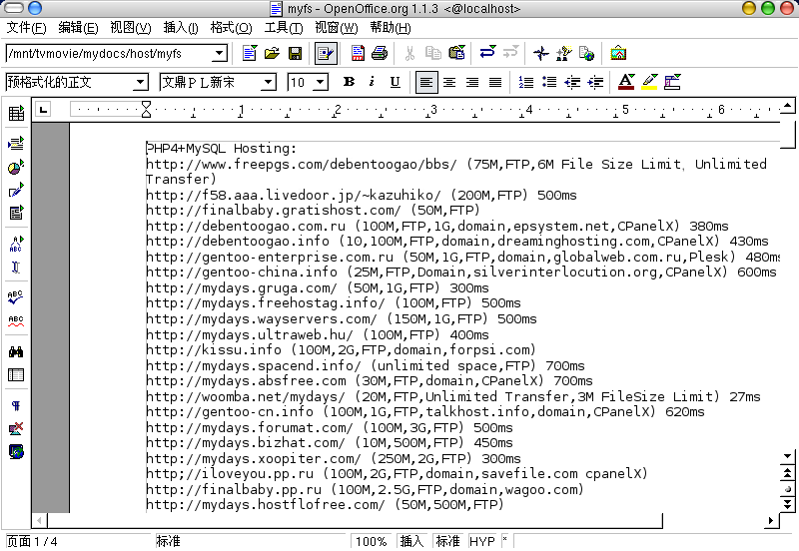Open the Stylist icon
799x551 pixels.
point(563,53)
